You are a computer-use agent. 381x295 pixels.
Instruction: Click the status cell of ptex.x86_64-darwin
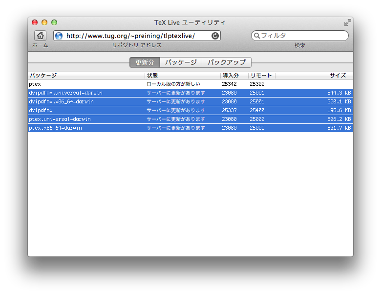point(176,128)
